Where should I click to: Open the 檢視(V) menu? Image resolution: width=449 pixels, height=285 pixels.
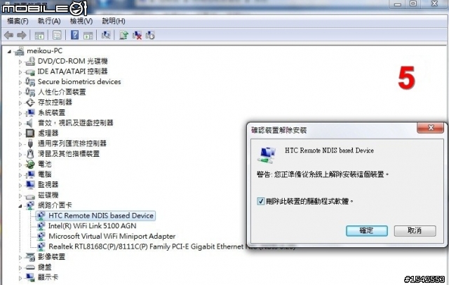81,21
